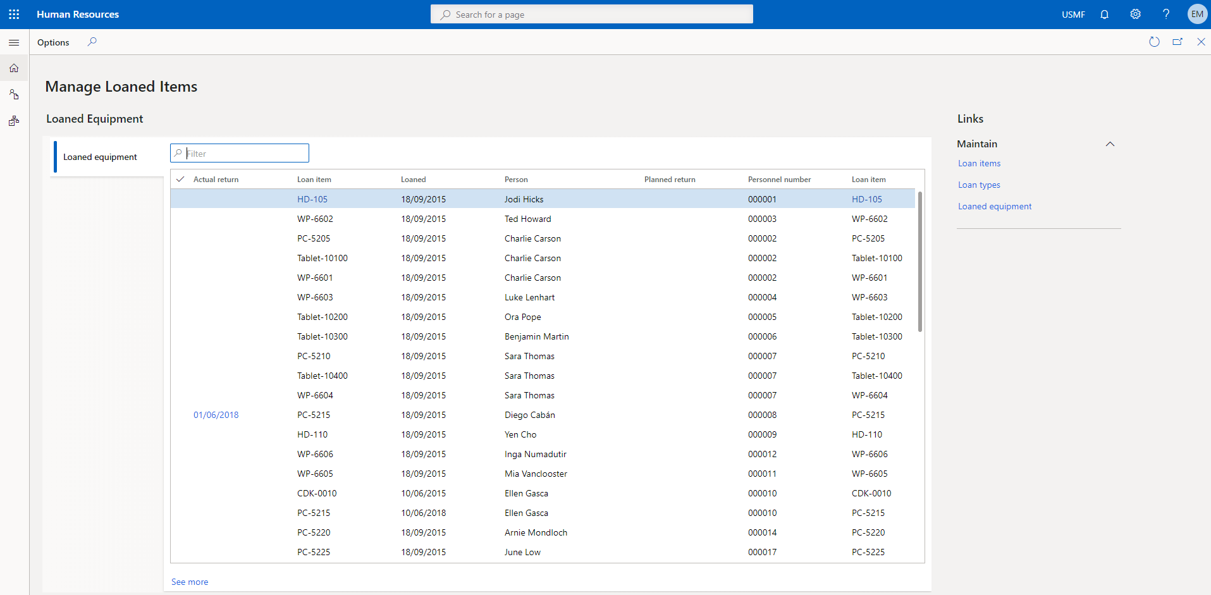Switch to the Loaned equipment tab
The width and height of the screenshot is (1211, 595).
[99, 156]
